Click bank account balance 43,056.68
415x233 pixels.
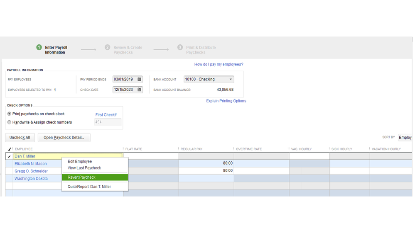point(225,90)
